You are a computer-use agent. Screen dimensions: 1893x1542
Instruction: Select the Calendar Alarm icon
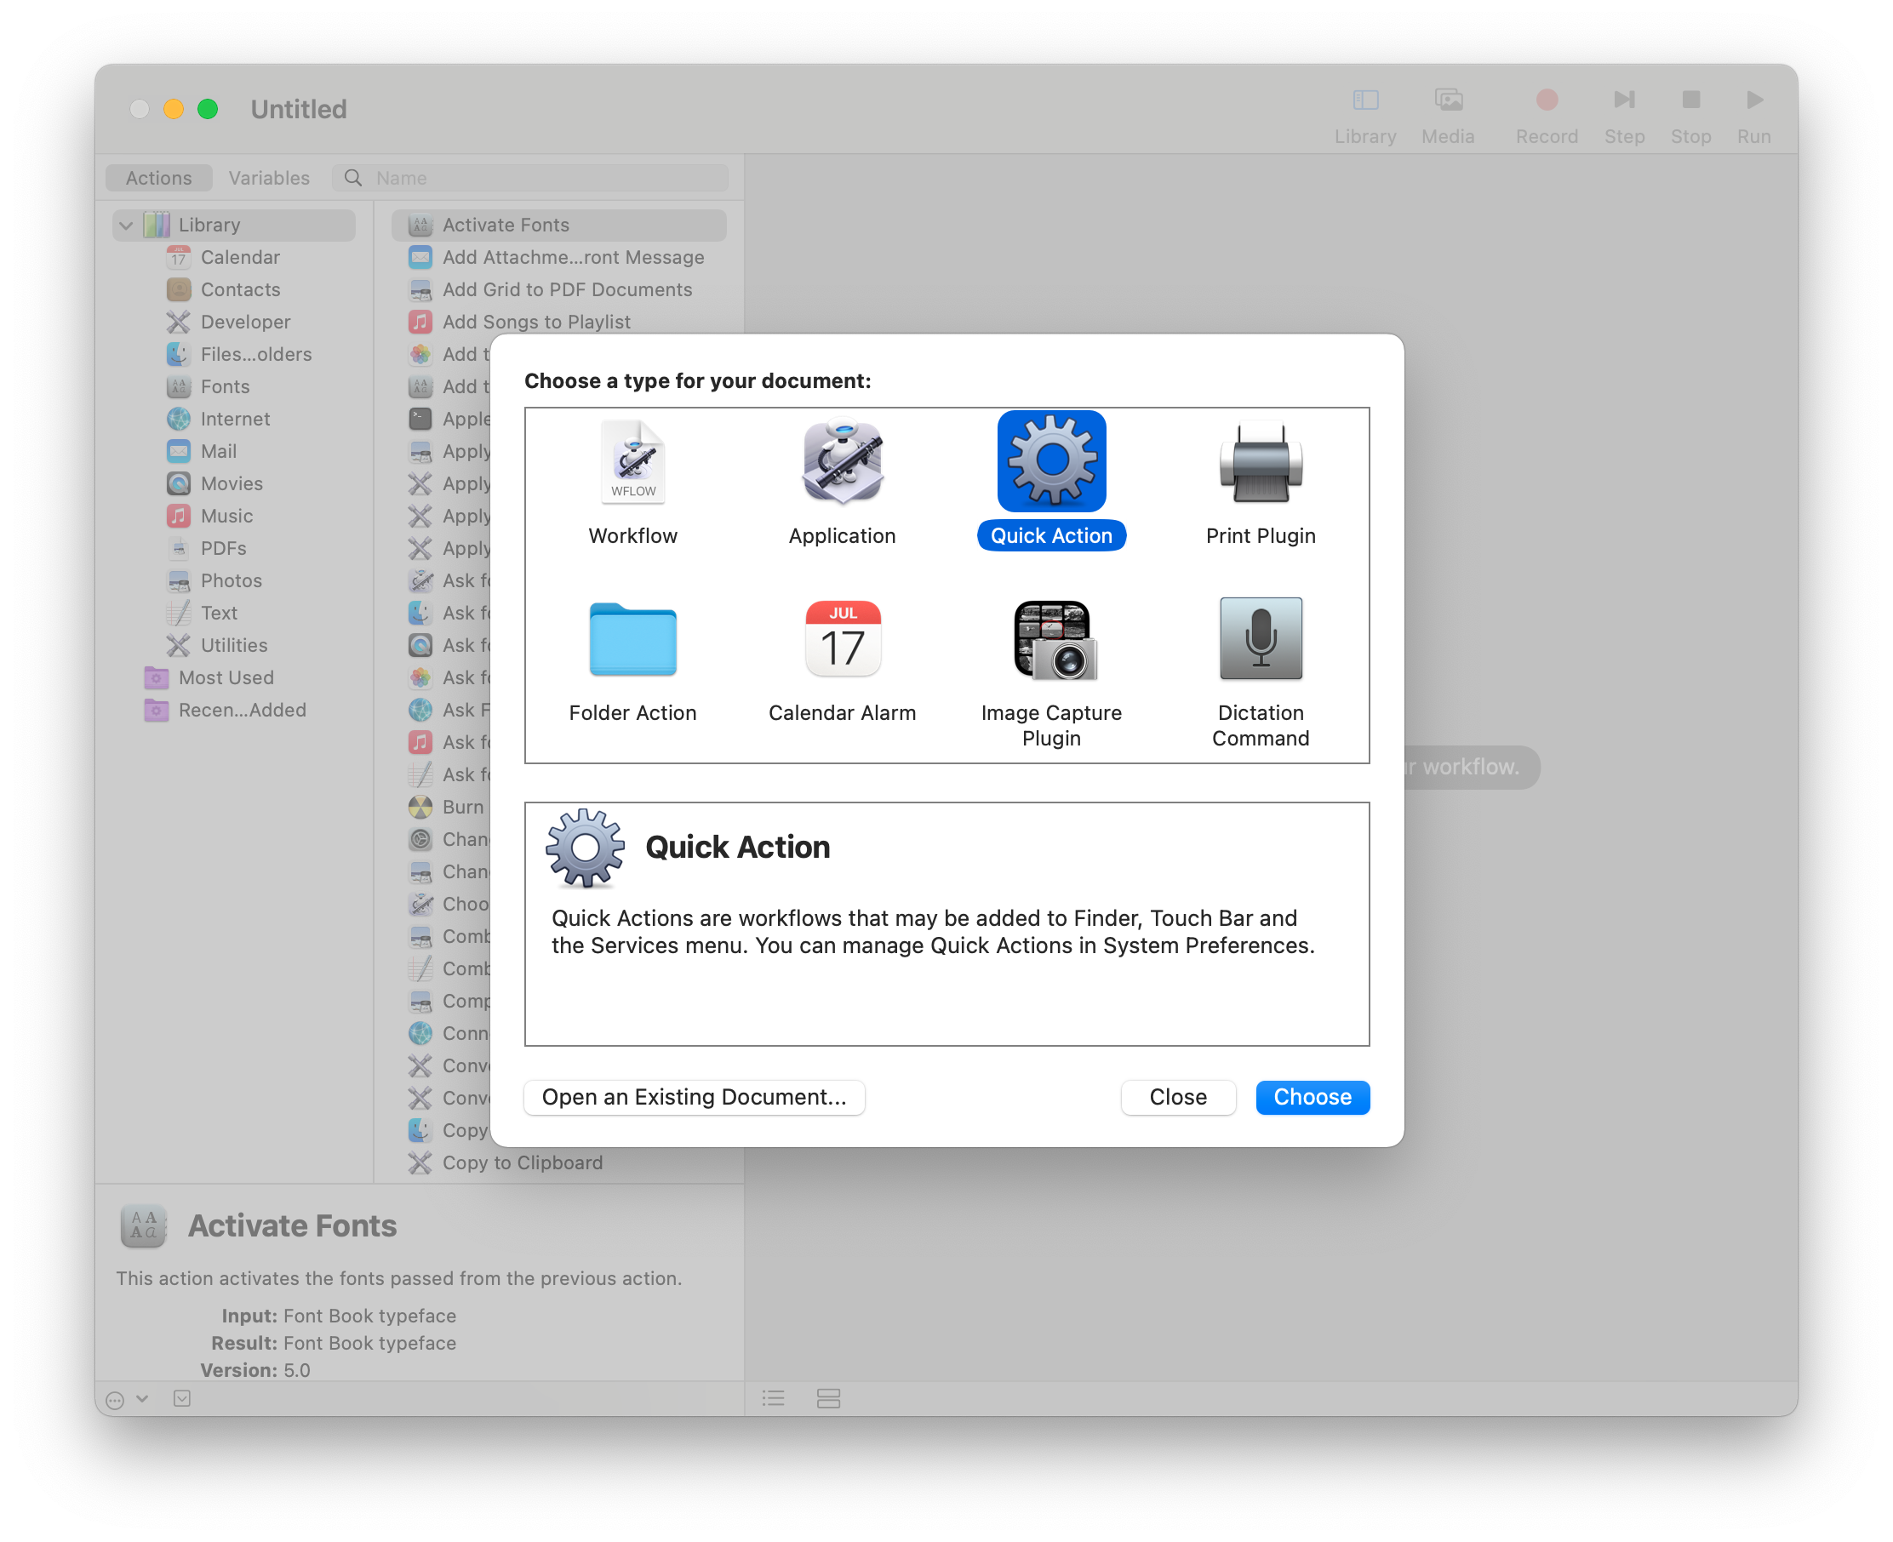click(x=841, y=640)
